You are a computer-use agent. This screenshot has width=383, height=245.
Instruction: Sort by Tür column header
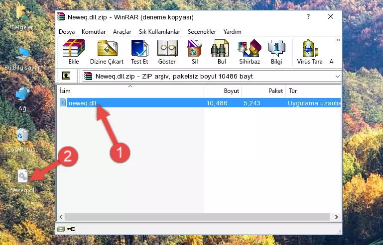[313, 91]
